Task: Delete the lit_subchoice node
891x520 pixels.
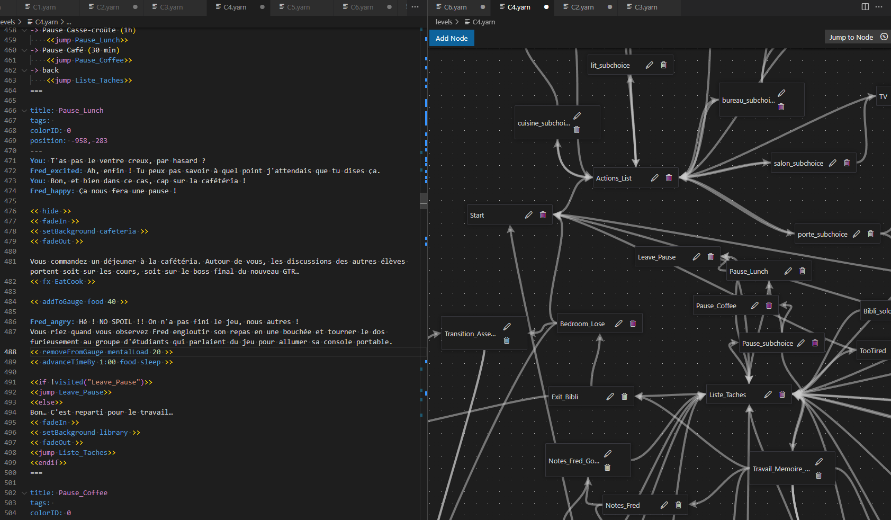Action: [663, 65]
